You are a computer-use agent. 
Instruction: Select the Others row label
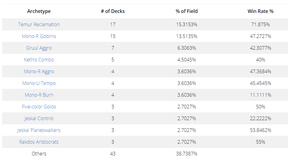(39, 154)
